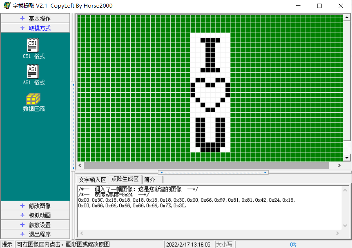Click the 提示 status label
The height and width of the screenshot is (248, 352).
7,244
